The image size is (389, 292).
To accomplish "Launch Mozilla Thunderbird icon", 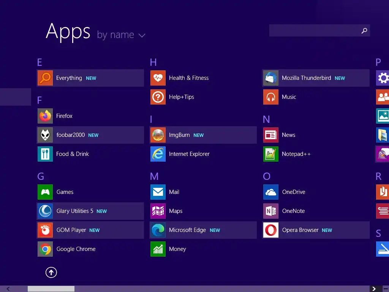I will click(x=271, y=78).
